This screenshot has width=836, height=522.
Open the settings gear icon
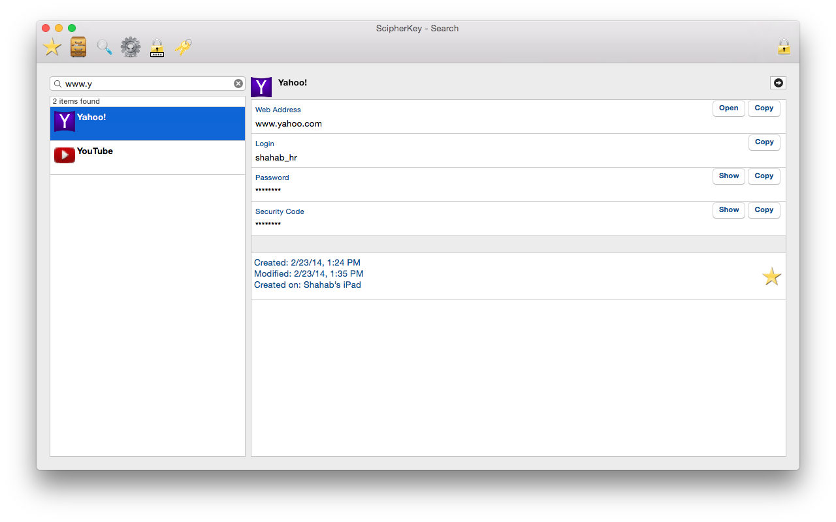[x=131, y=47]
